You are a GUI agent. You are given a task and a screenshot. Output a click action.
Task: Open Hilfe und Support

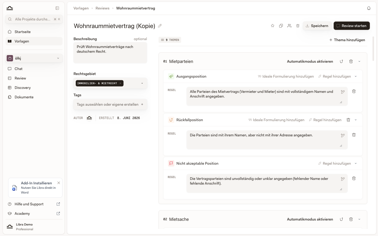coord(34,204)
